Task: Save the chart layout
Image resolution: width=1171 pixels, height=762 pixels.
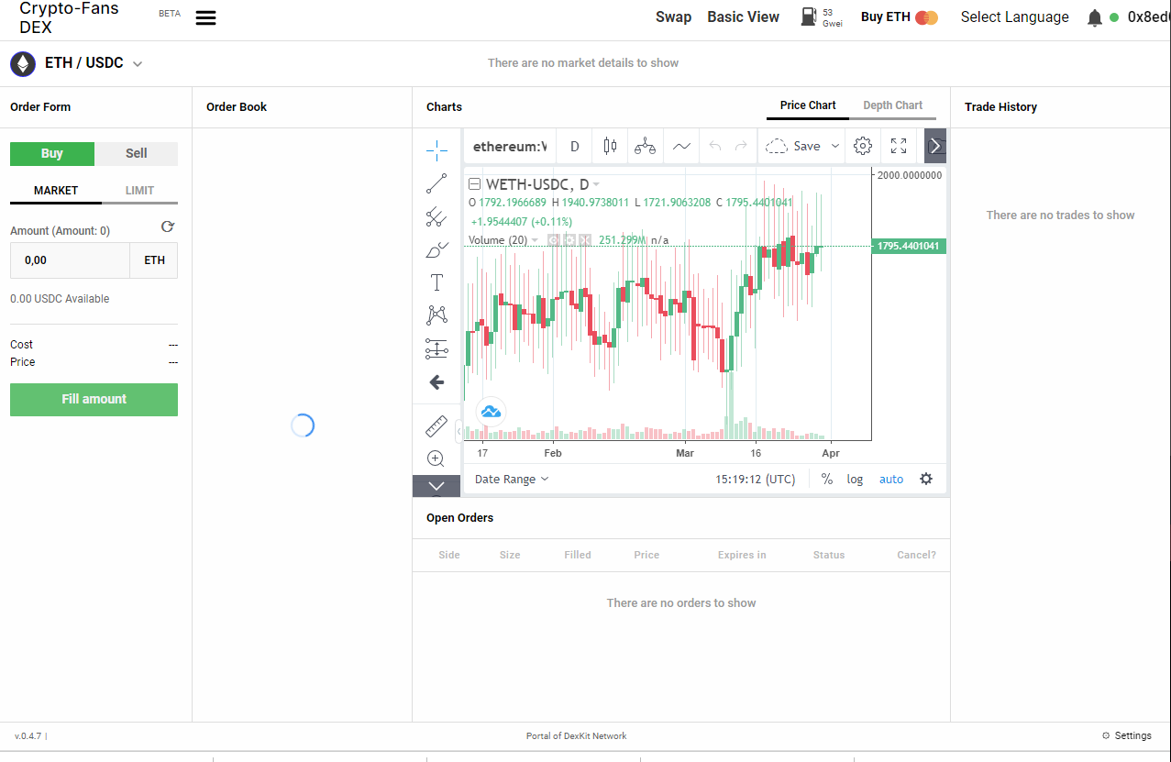Action: [x=794, y=146]
